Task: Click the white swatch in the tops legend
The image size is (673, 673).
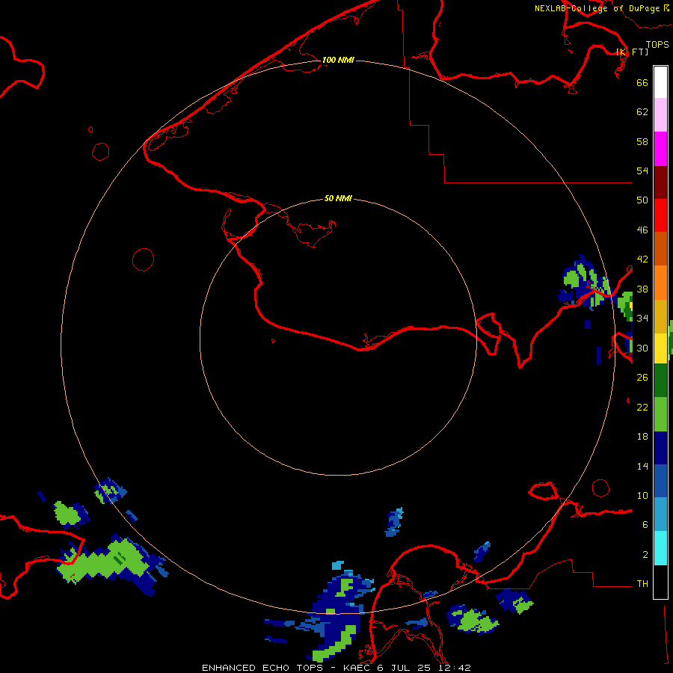Action: coord(660,82)
